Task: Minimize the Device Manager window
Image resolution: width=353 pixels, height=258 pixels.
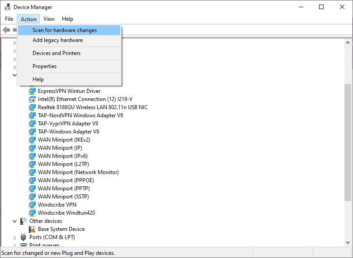Action: [x=301, y=7]
